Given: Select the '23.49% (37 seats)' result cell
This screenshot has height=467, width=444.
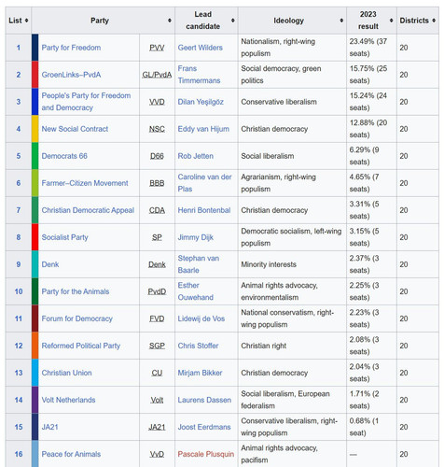Looking at the screenshot, I should tap(371, 48).
